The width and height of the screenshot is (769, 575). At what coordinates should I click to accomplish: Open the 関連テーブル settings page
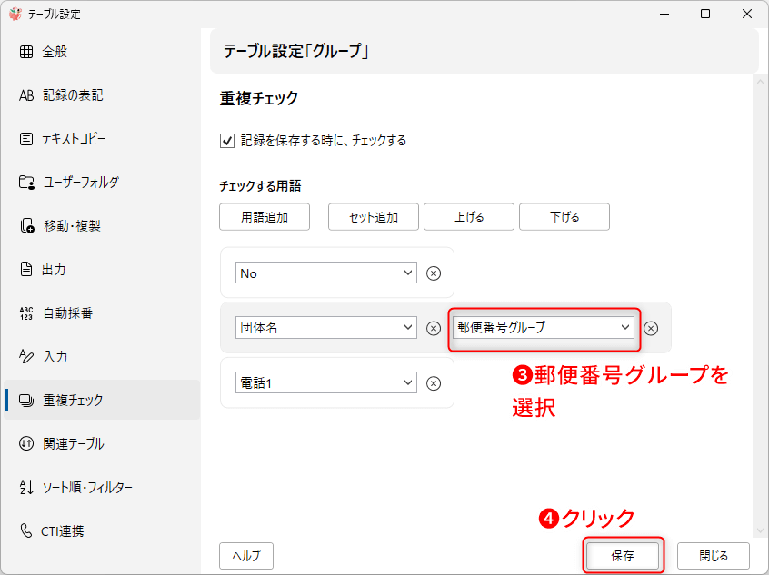(73, 444)
